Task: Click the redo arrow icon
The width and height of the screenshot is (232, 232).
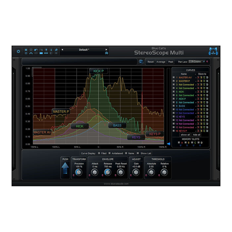Action: 41,50
